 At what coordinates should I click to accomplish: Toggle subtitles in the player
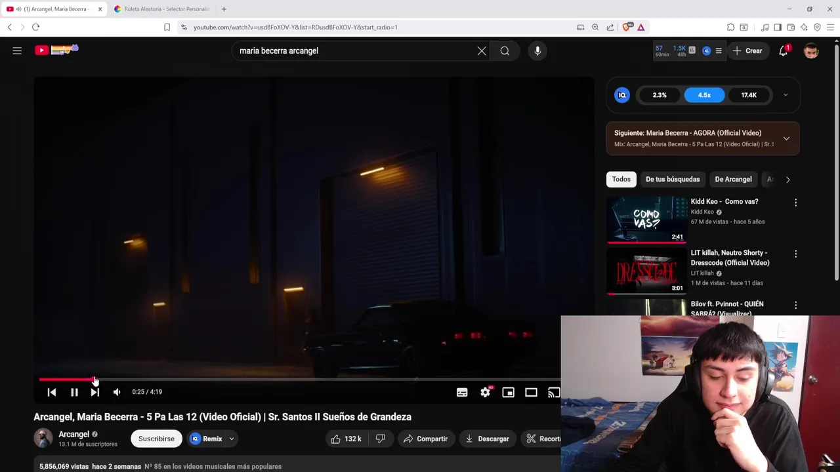(462, 392)
